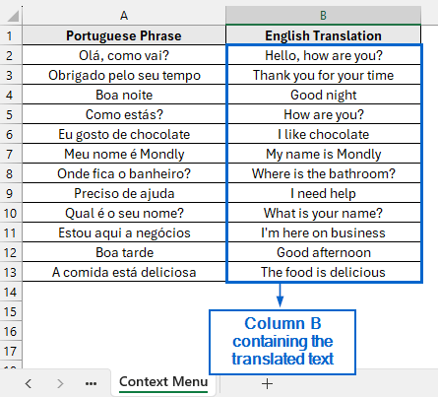Screen dimensions: 438x397
Task: Select the English Translation header cell
Action: click(323, 35)
